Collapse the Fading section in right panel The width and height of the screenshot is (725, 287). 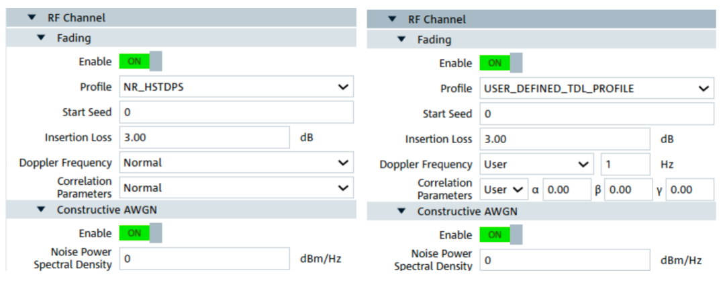point(401,40)
